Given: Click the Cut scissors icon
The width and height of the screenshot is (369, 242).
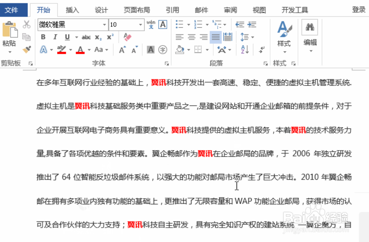Looking at the screenshot, I should pos(27,25).
